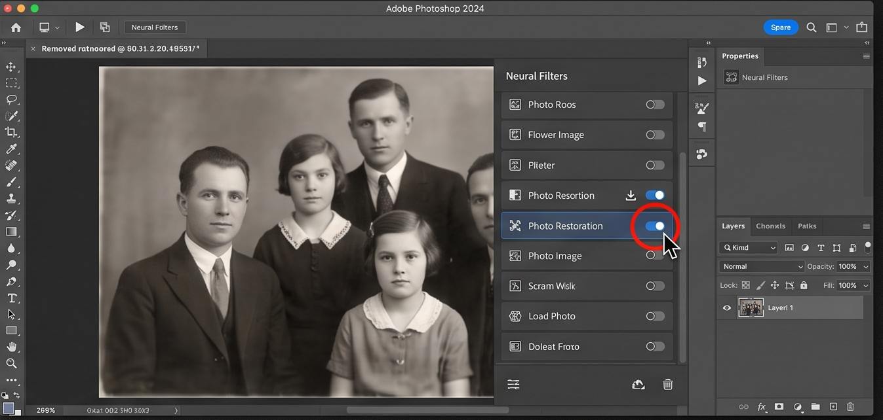Enable the Plieter filter toggle
Screen dimensions: 883x420
coord(655,165)
